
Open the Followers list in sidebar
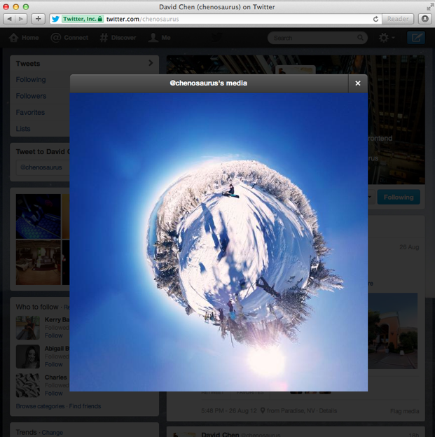31,96
